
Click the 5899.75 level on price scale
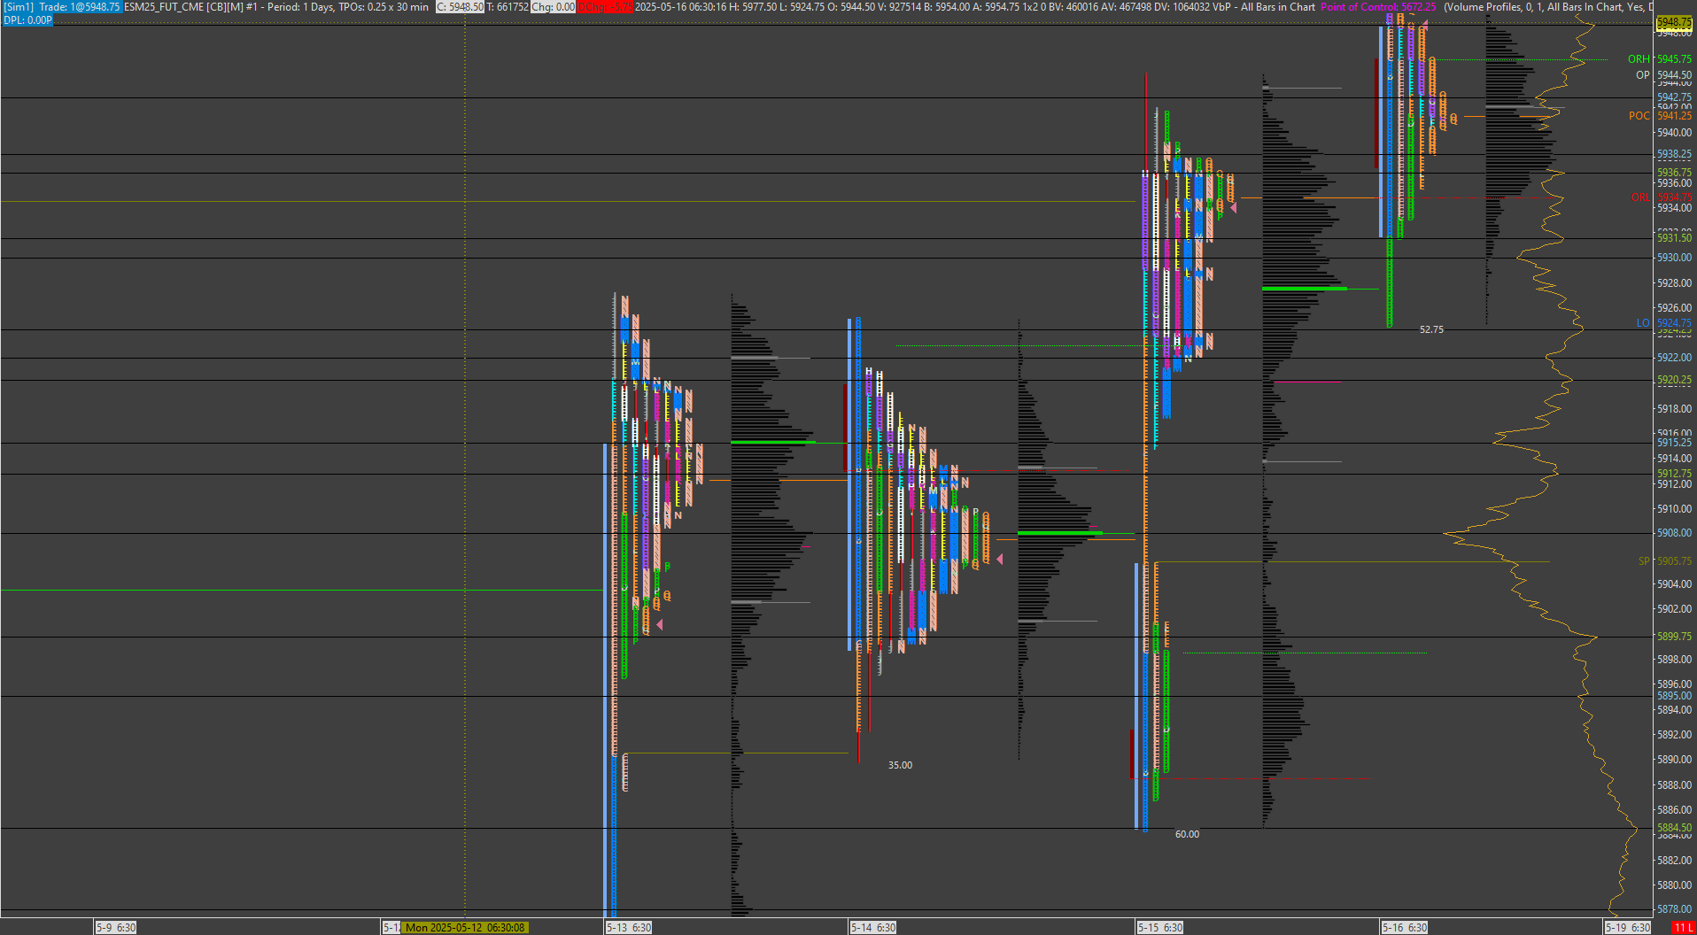tap(1674, 637)
